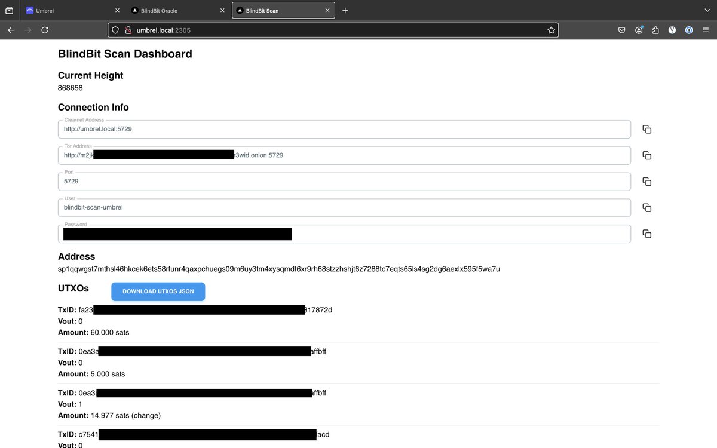717x448 pixels.
Task: Click the silent payment address starting sp1qqwgst
Action: click(x=279, y=269)
